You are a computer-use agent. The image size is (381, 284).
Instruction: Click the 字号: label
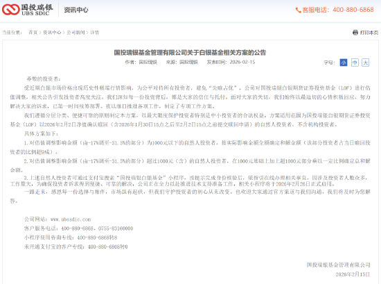coord(329,62)
